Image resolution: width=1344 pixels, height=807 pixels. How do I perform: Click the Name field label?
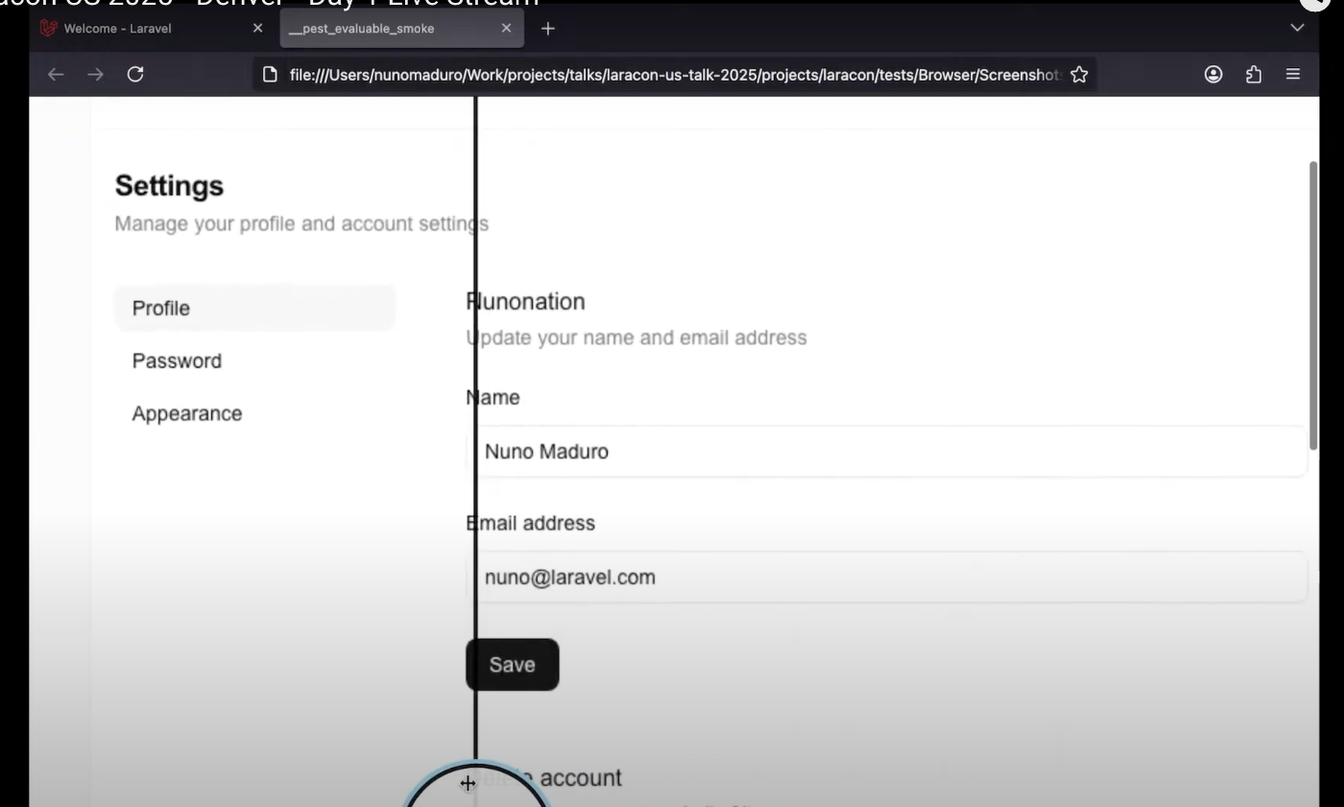click(492, 397)
